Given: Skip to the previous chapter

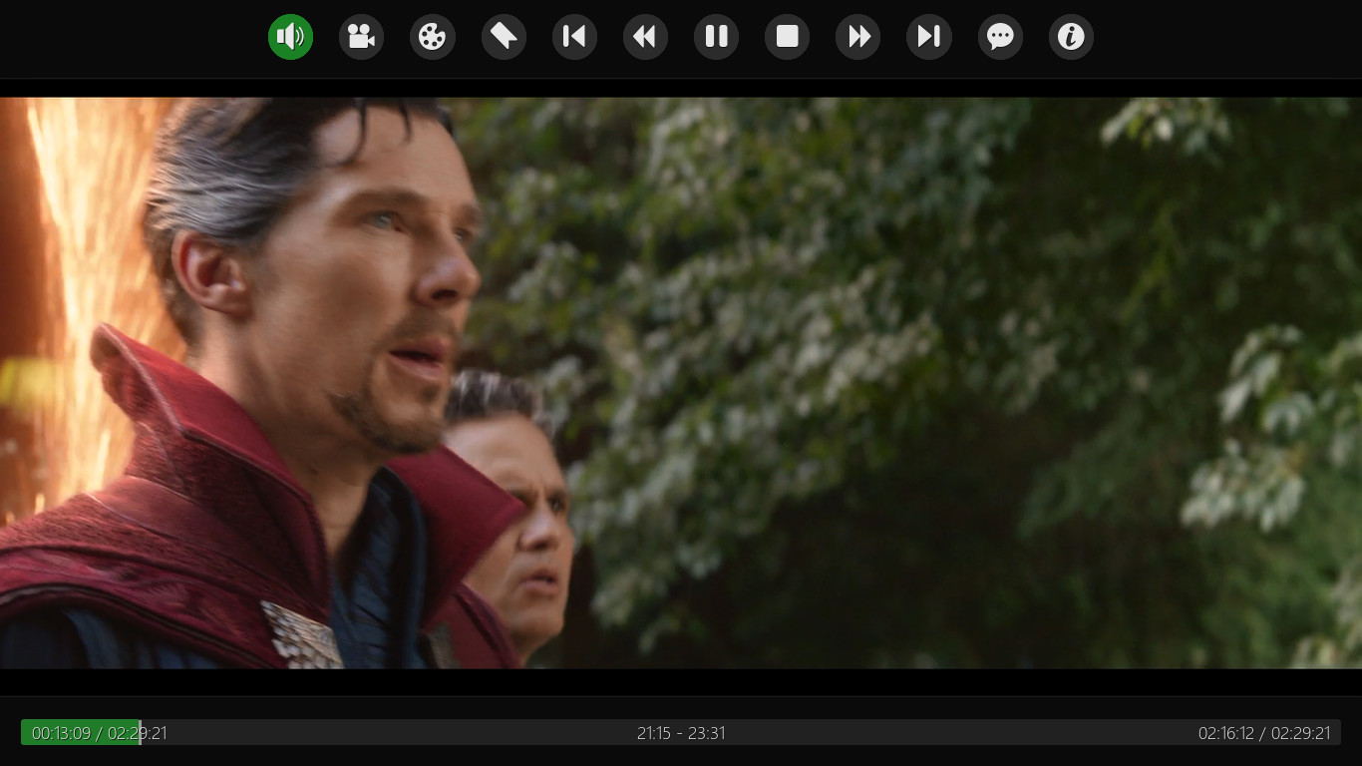Looking at the screenshot, I should tap(574, 37).
